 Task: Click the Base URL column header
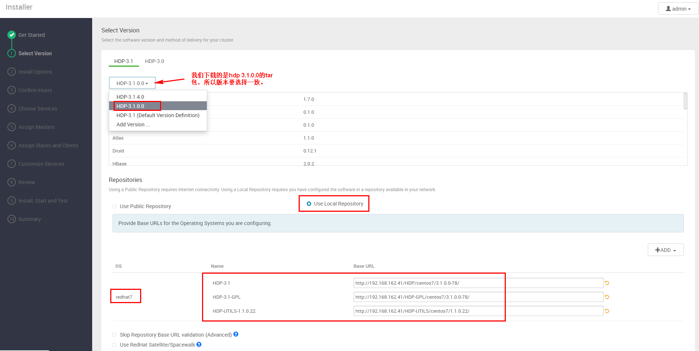click(x=364, y=266)
